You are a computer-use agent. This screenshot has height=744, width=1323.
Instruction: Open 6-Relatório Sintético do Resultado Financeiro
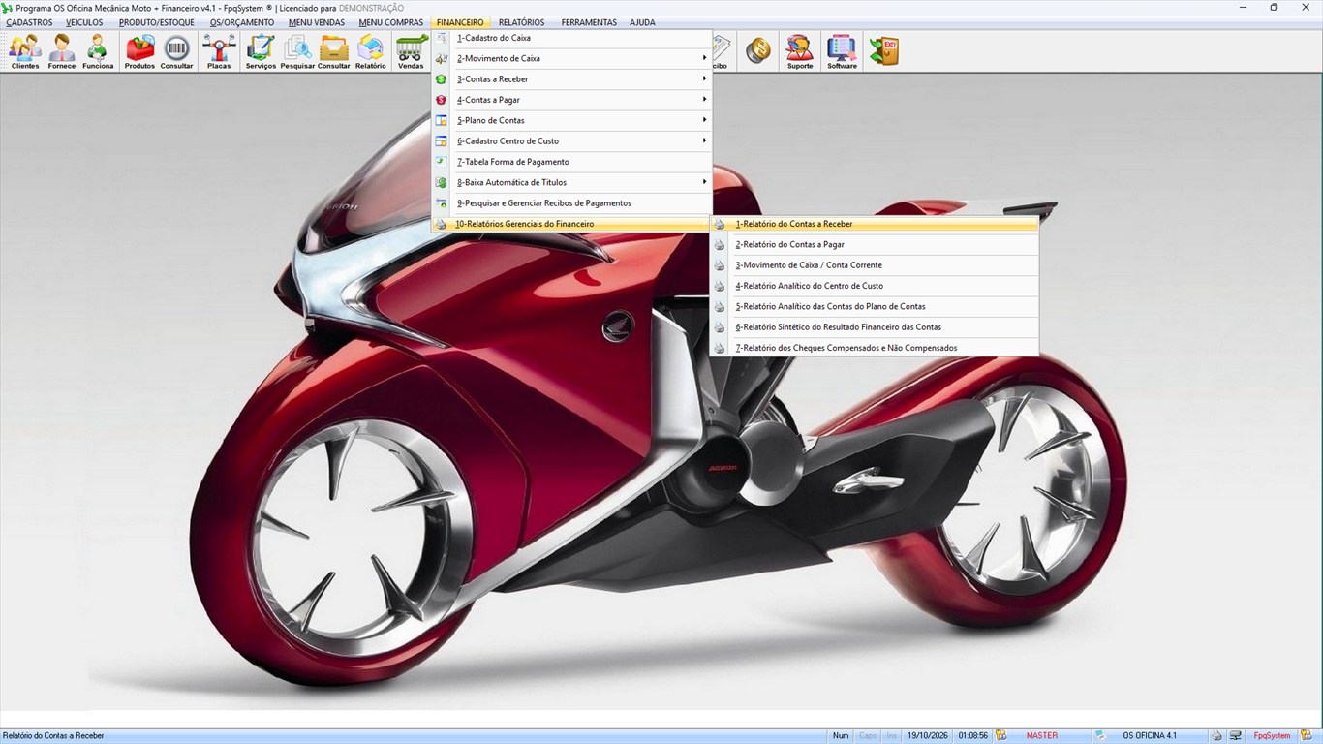click(x=874, y=327)
